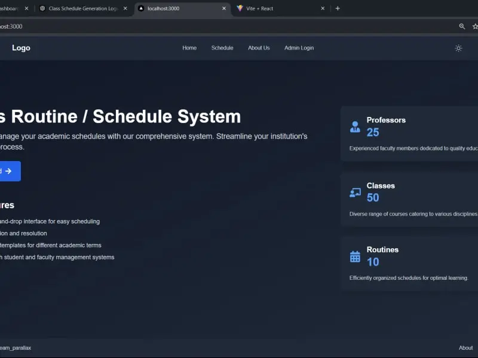Click the About link in footer
This screenshot has width=478, height=358.
point(465,348)
